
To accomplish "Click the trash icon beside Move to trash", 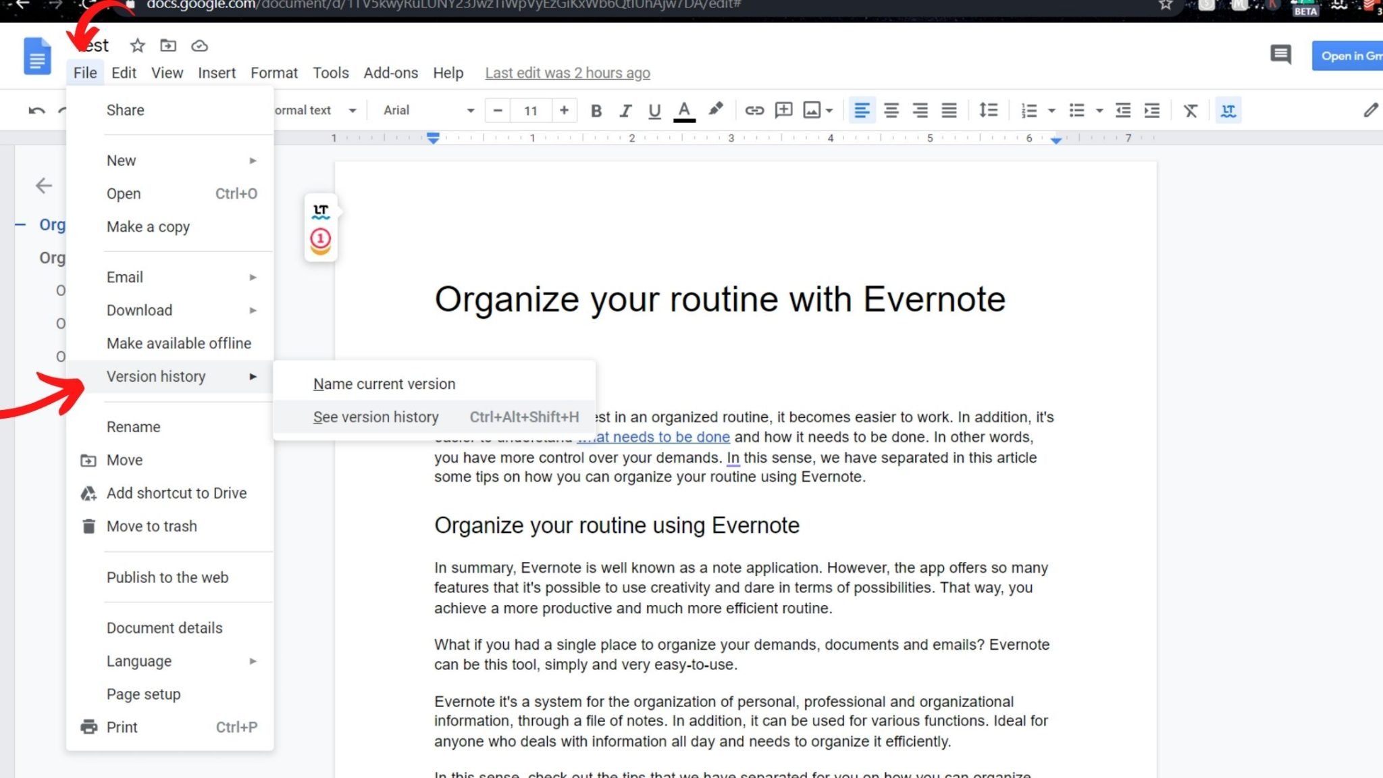I will pos(88,526).
